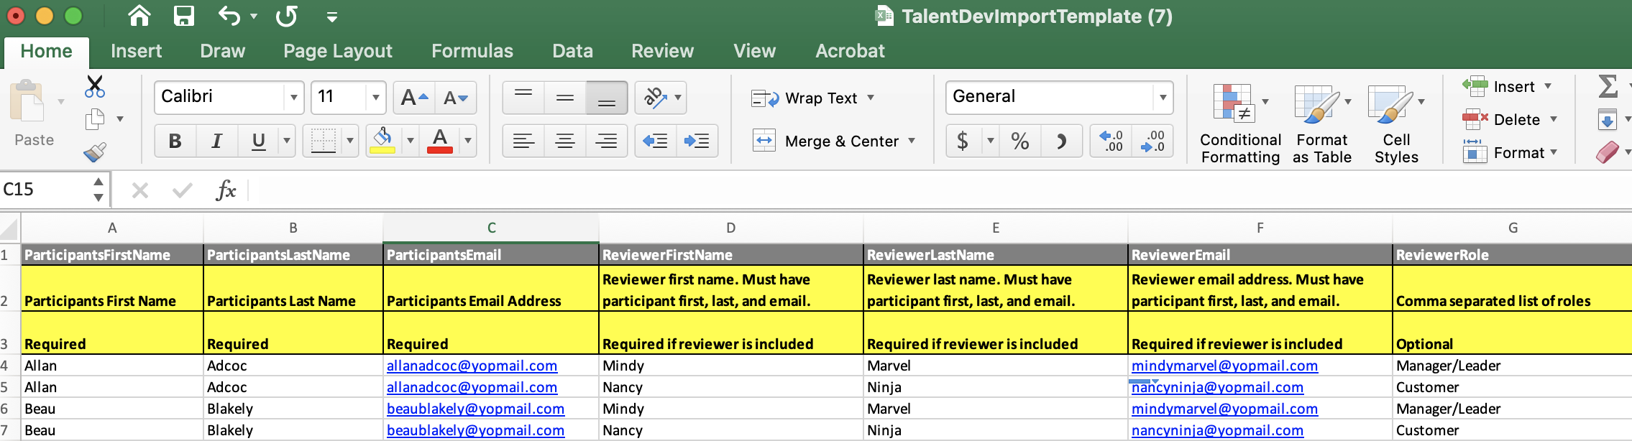Switch to the Draw tab
Image resolution: width=1632 pixels, height=441 pixels.
click(222, 51)
